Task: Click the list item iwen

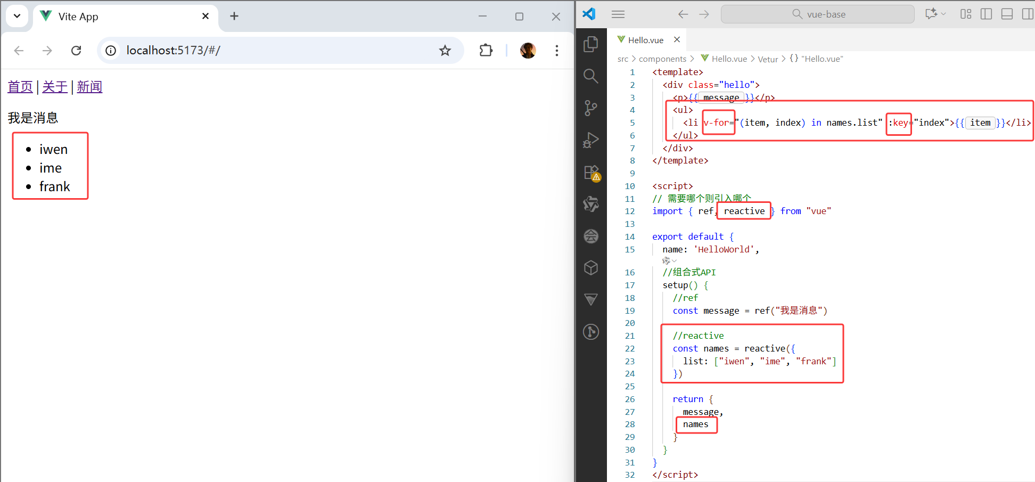Action: 53,150
